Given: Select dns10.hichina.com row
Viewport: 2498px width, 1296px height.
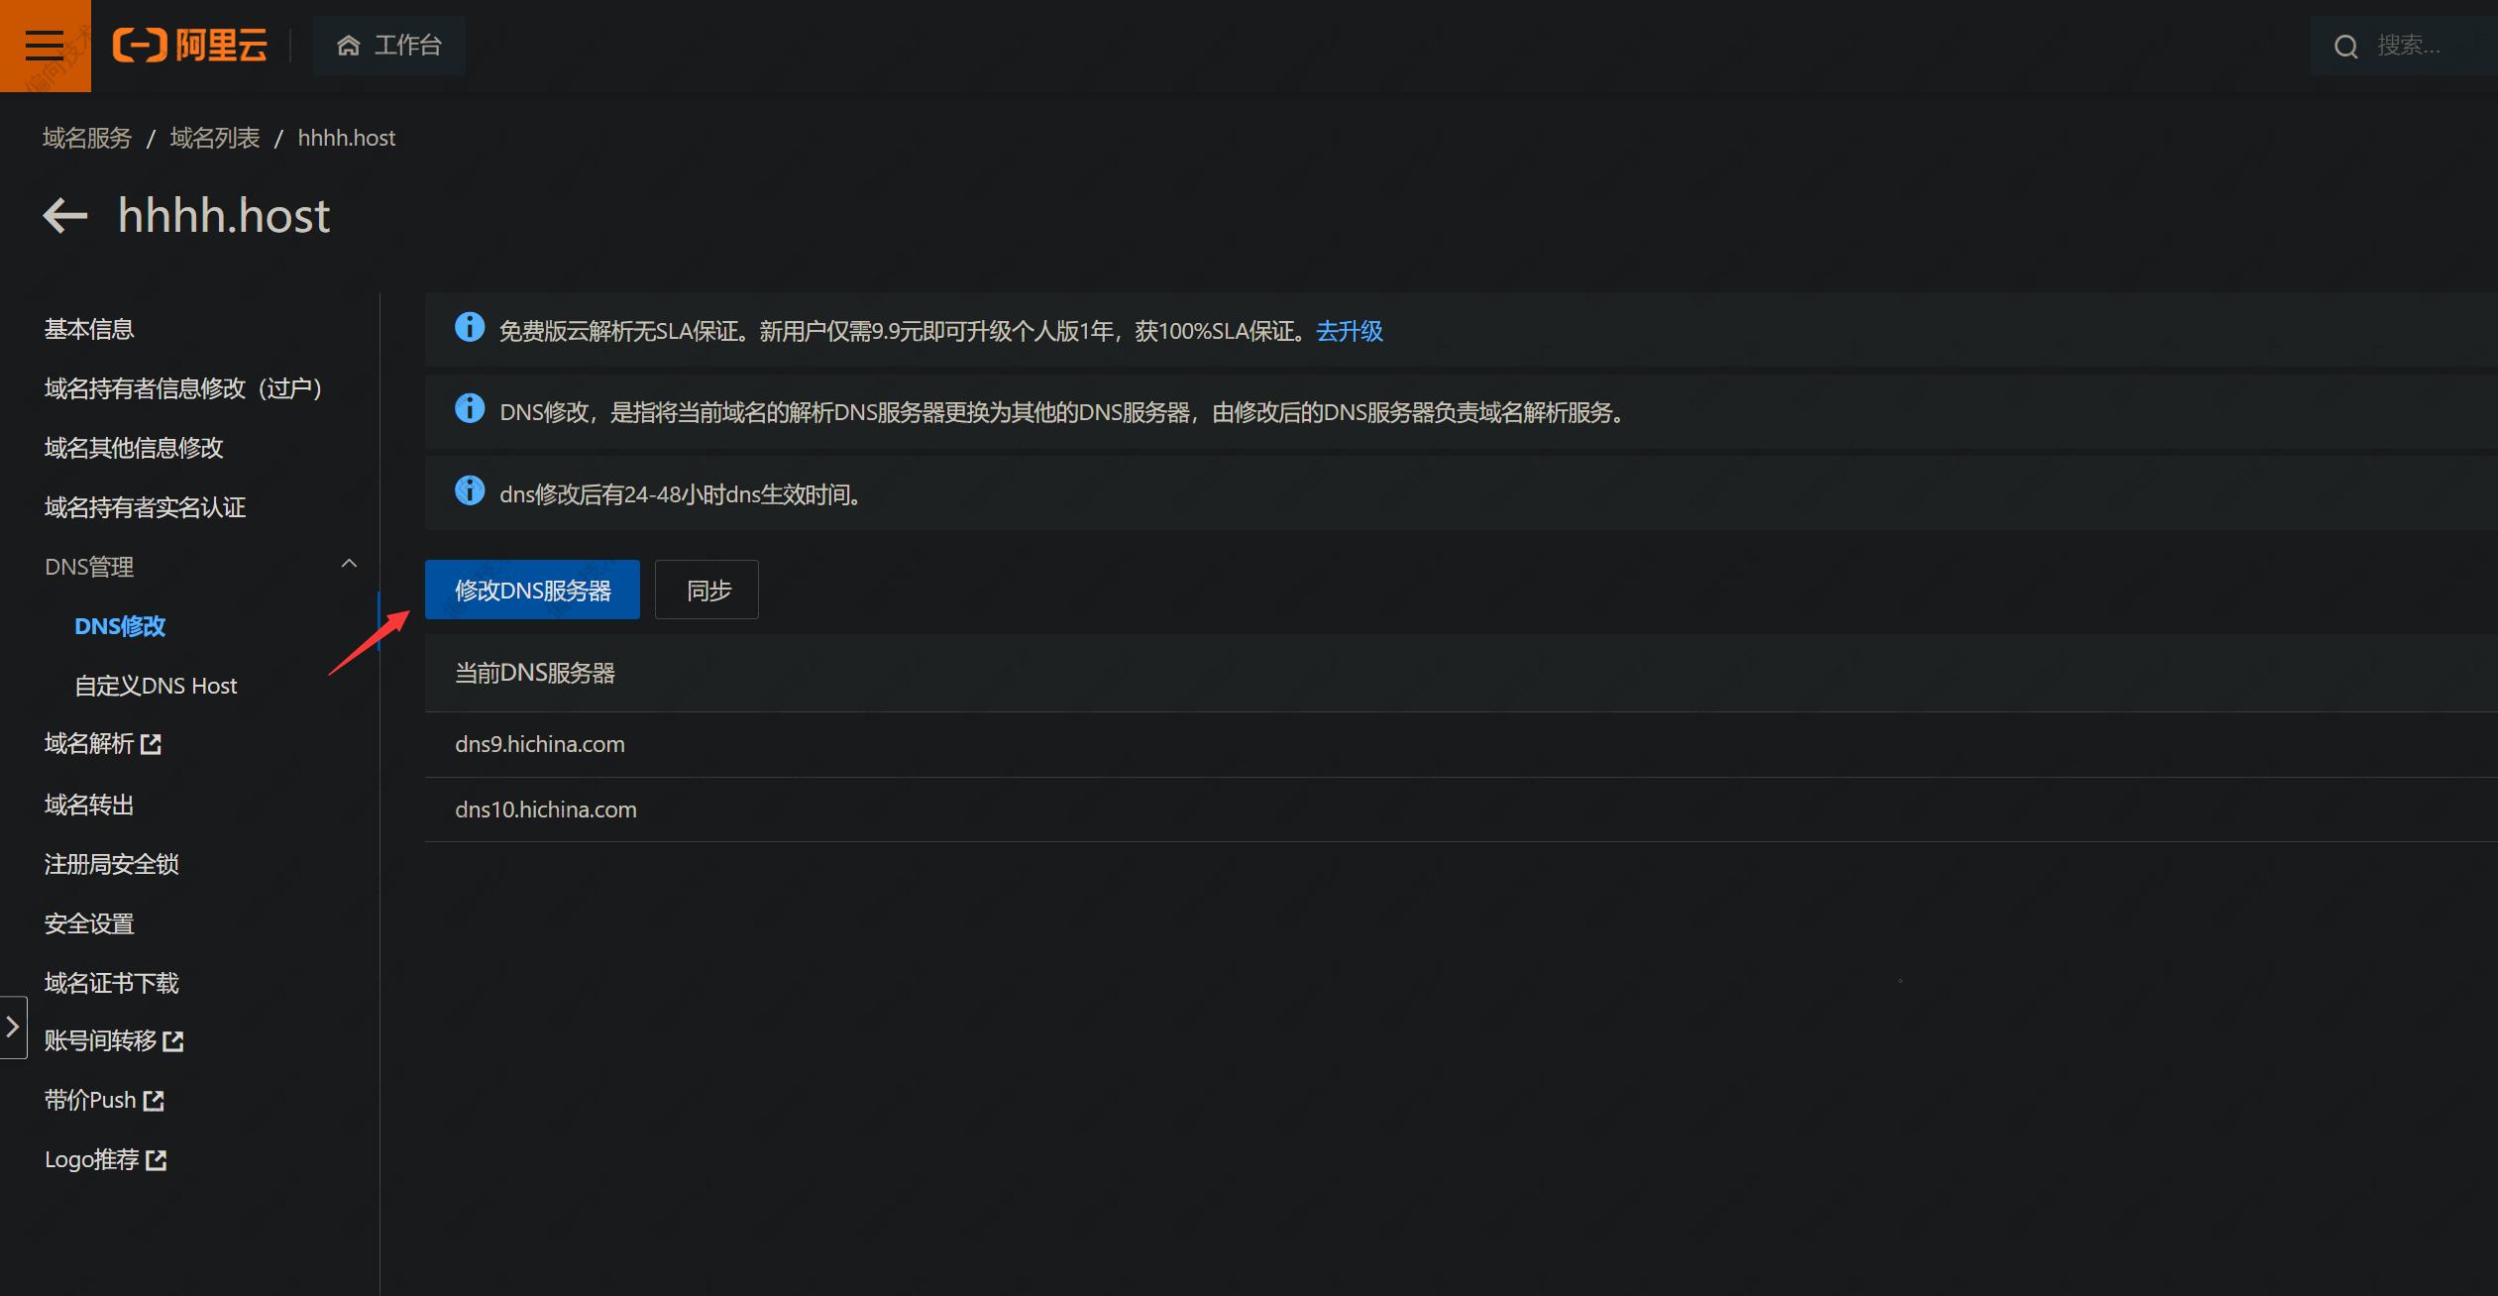Looking at the screenshot, I should click(x=1462, y=810).
